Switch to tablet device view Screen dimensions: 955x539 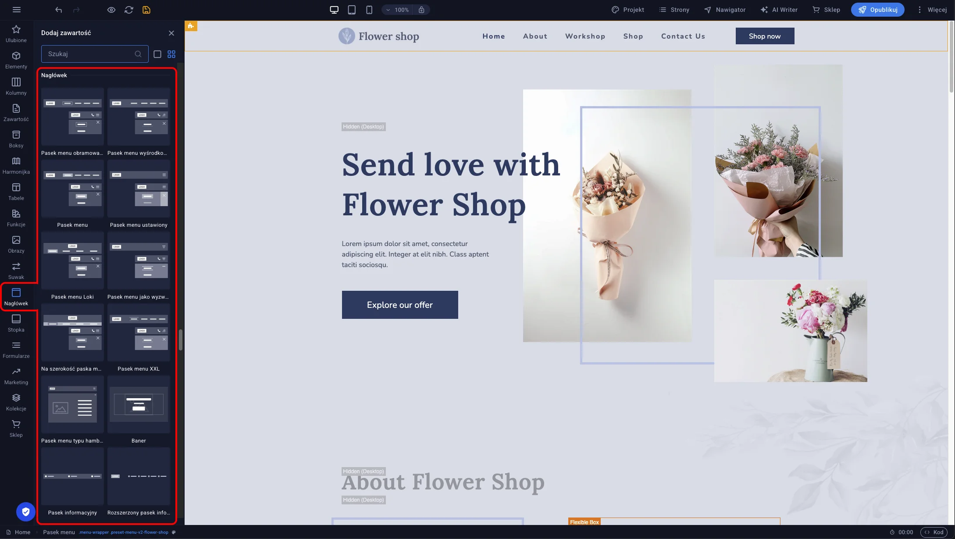coord(352,10)
